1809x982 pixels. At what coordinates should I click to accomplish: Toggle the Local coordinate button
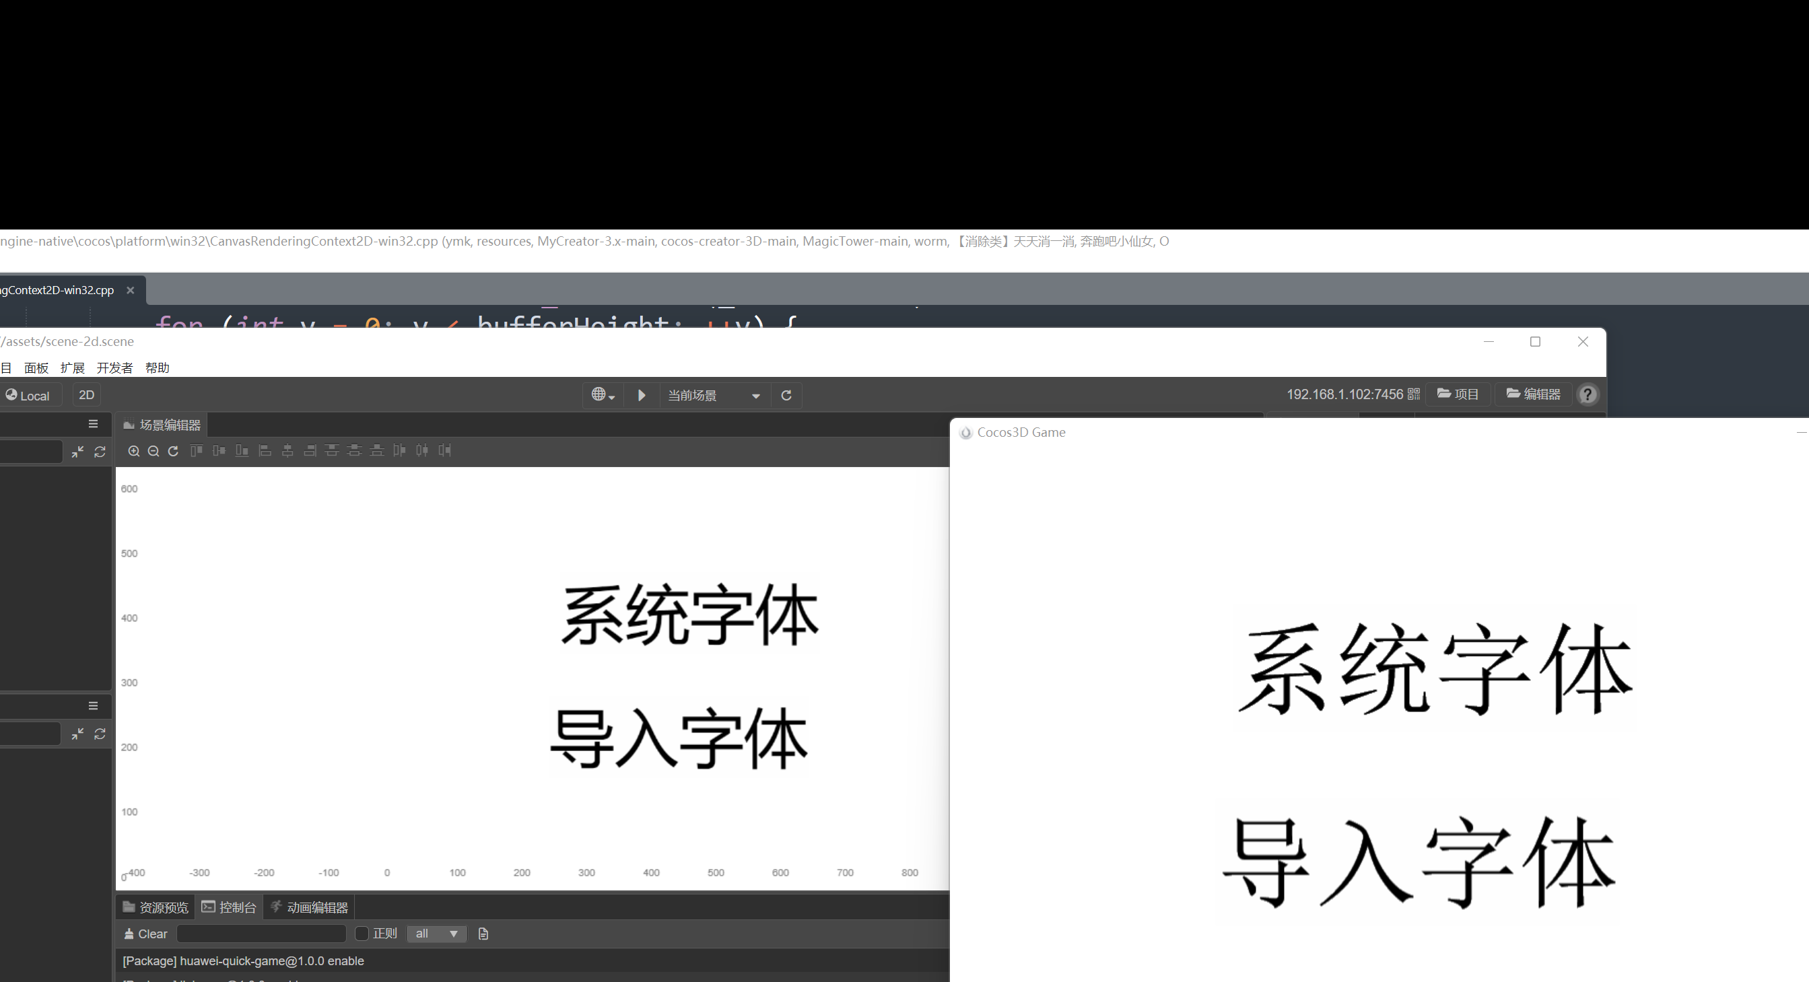[29, 395]
